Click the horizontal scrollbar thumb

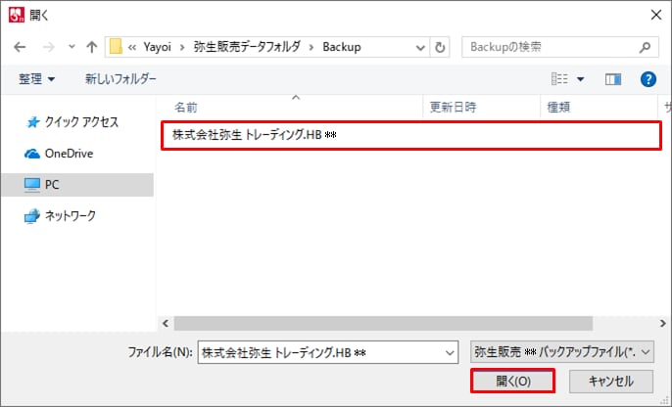click(x=383, y=324)
